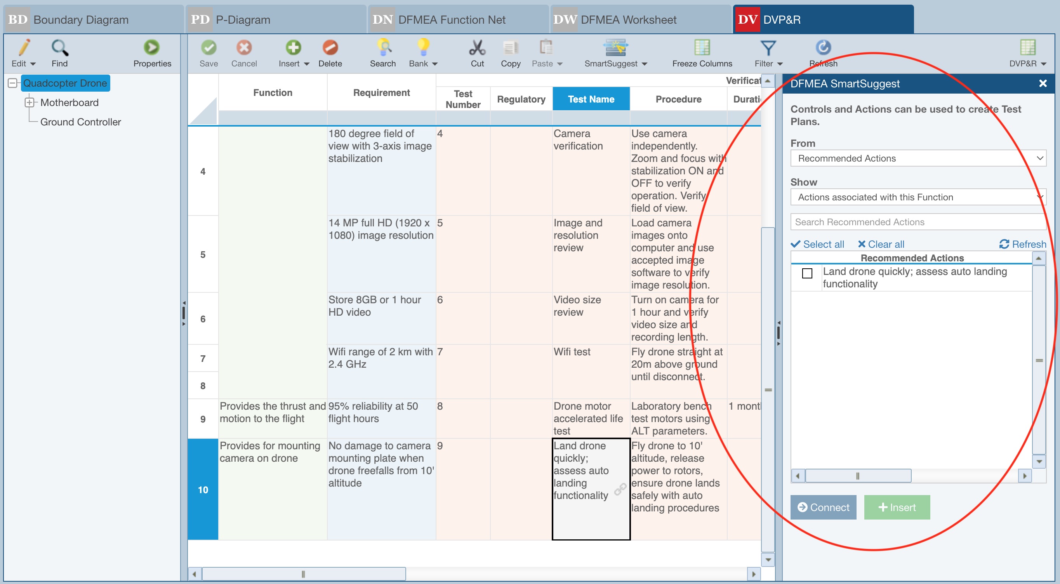Open the Filter funnel icon
The height and width of the screenshot is (584, 1060).
[767, 48]
